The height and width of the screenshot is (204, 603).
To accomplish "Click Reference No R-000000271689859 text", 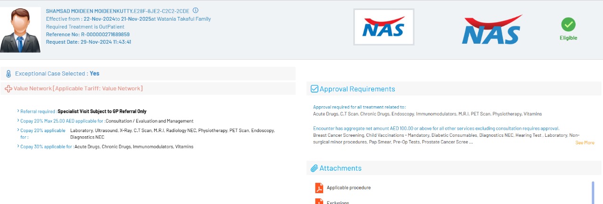I will tap(88, 34).
